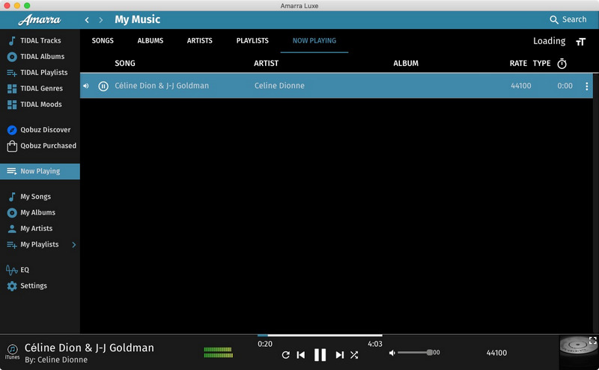Click the Search button
The height and width of the screenshot is (370, 599).
pyautogui.click(x=568, y=19)
